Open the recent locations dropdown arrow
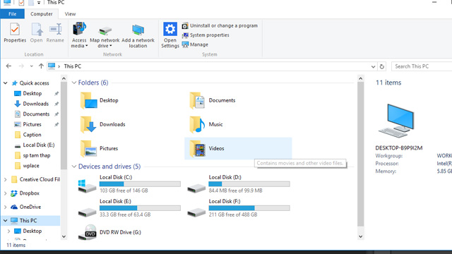 [31, 66]
